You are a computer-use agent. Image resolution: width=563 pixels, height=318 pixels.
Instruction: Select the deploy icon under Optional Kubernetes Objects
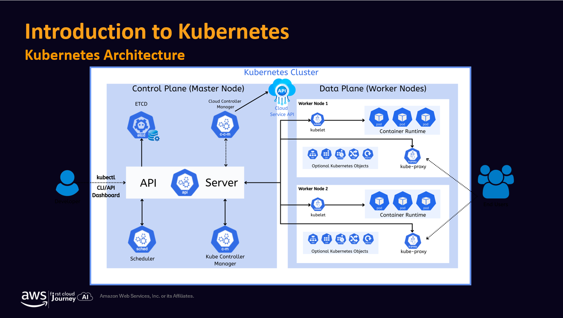click(x=367, y=154)
